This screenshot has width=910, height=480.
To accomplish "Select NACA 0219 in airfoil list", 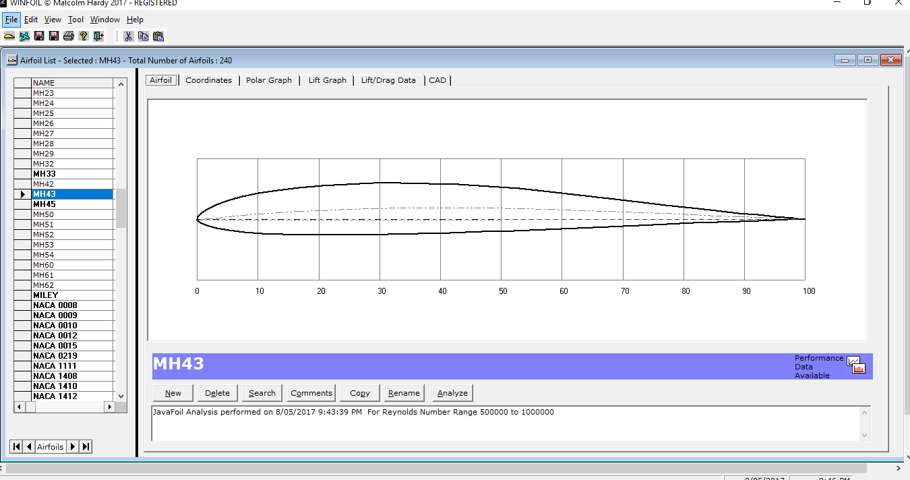I will [x=73, y=356].
